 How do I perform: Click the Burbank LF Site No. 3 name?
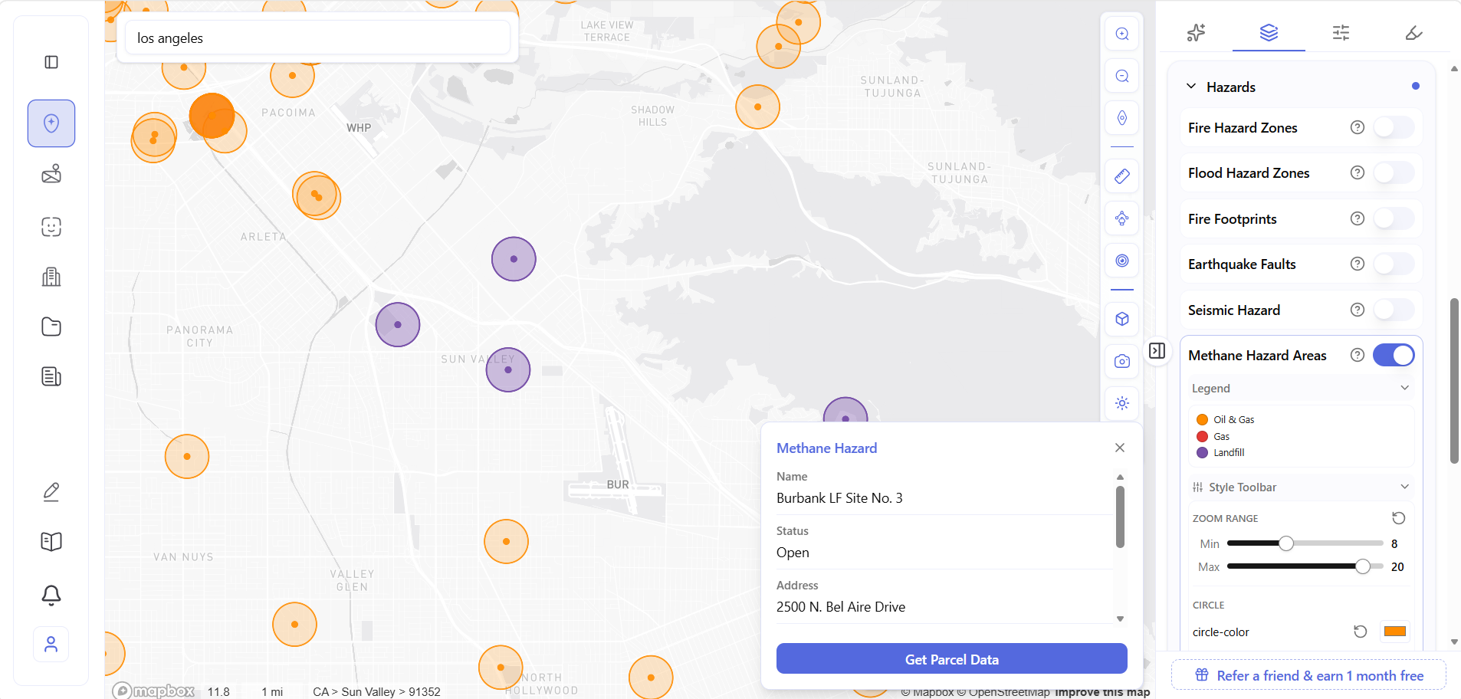(x=839, y=498)
